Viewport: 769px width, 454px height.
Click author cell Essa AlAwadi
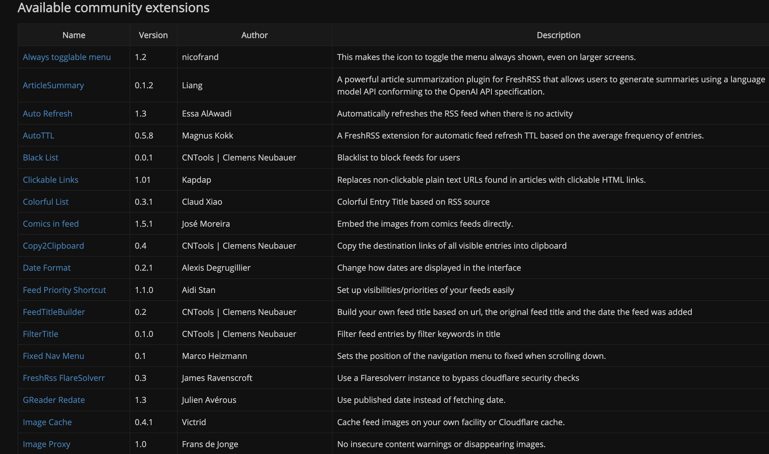(206, 113)
